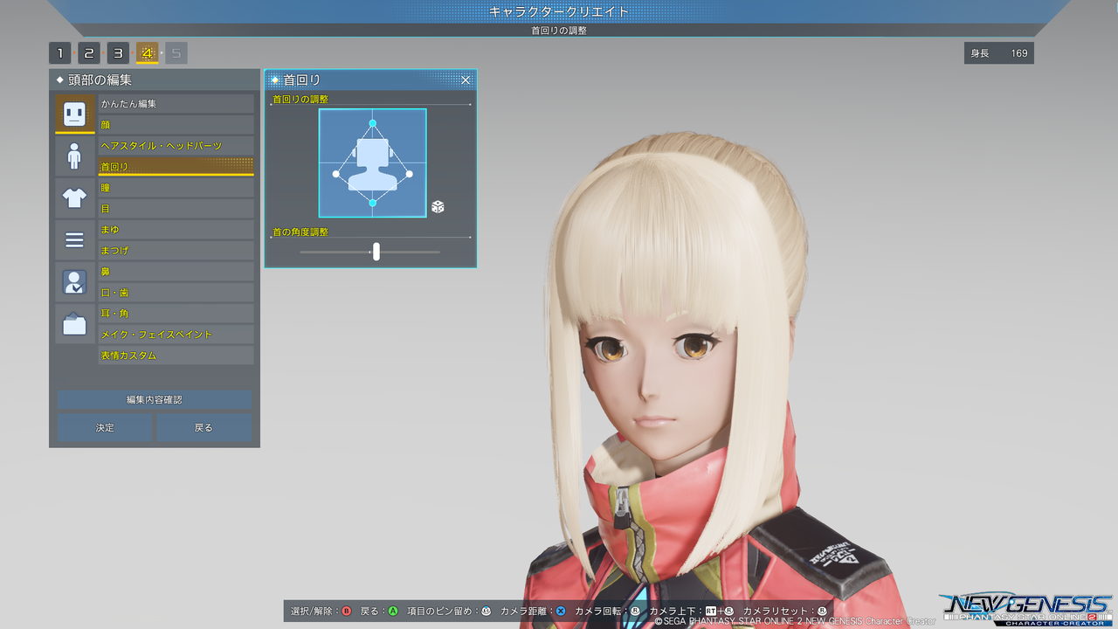Open the three-line list icon category
Screen dimensions: 1118x629
[x=74, y=239]
